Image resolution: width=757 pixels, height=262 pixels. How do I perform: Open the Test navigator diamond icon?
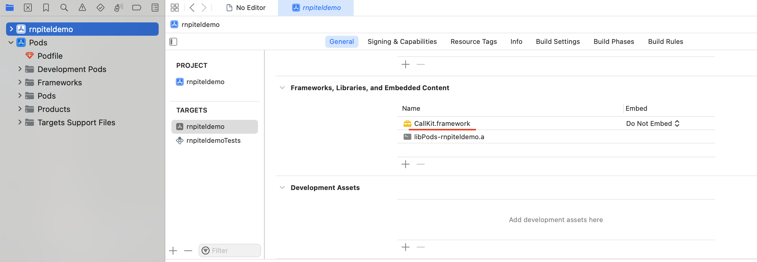pyautogui.click(x=101, y=8)
